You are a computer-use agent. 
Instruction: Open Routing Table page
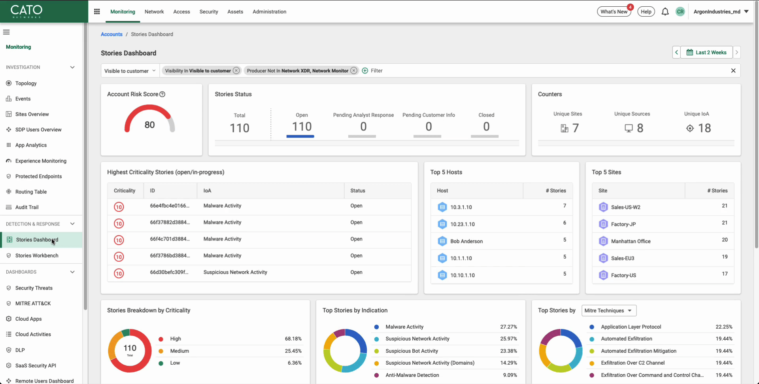31,191
